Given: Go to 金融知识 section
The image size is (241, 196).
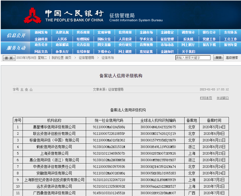Looking at the screenshot, I should pos(167,52).
